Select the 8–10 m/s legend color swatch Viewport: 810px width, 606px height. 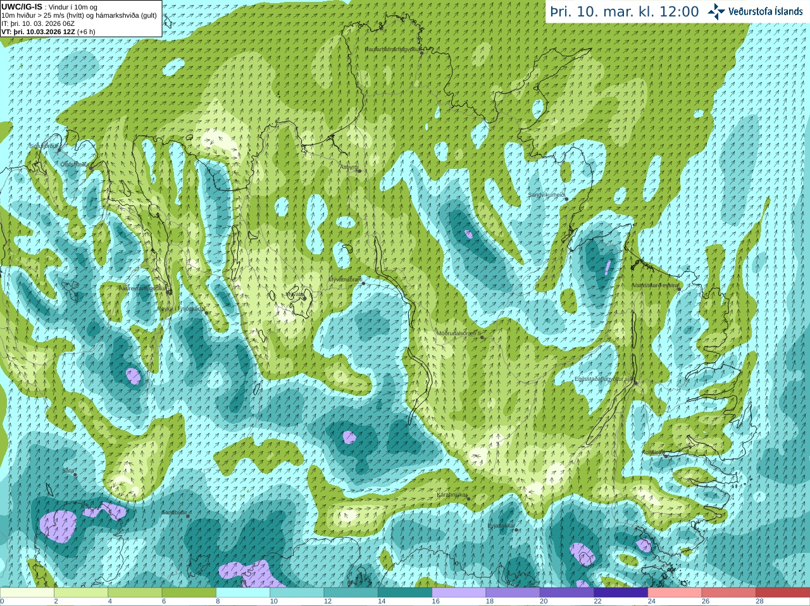point(243,593)
